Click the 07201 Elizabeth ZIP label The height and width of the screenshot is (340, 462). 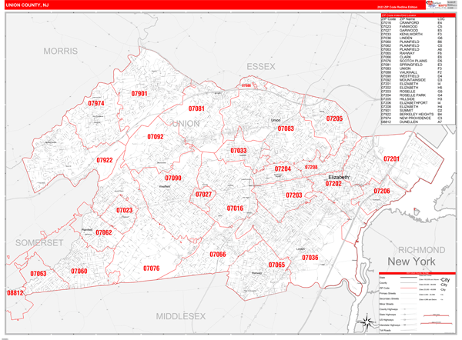[x=391, y=159]
